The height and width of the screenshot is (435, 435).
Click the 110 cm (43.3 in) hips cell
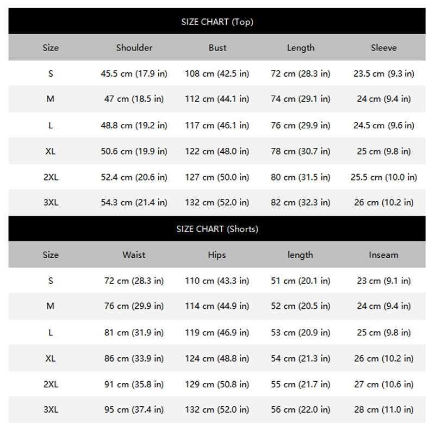tap(217, 281)
